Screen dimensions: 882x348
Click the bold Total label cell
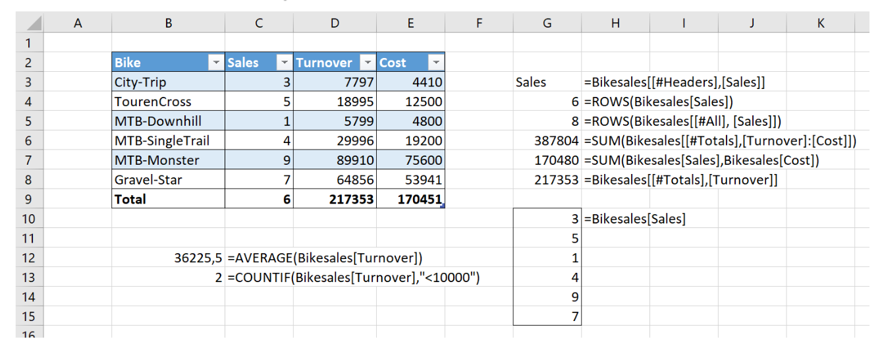(x=169, y=199)
